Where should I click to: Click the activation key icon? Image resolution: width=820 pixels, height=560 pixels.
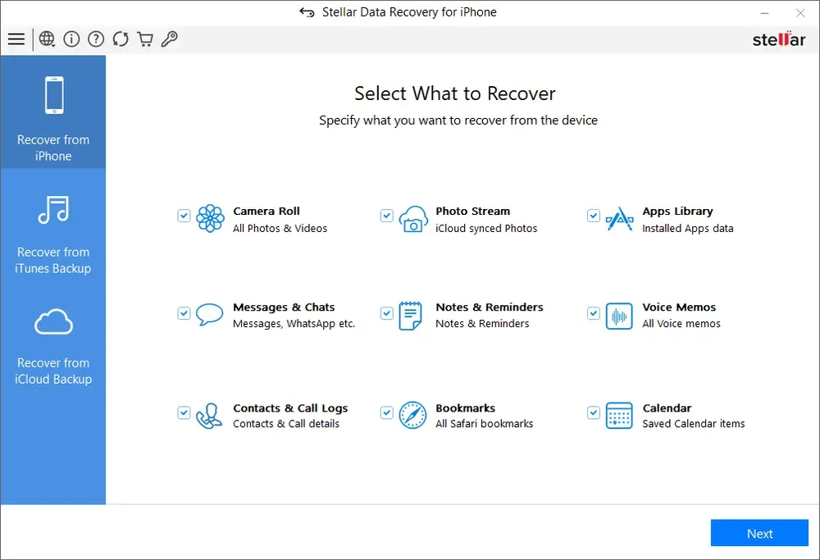coord(170,39)
